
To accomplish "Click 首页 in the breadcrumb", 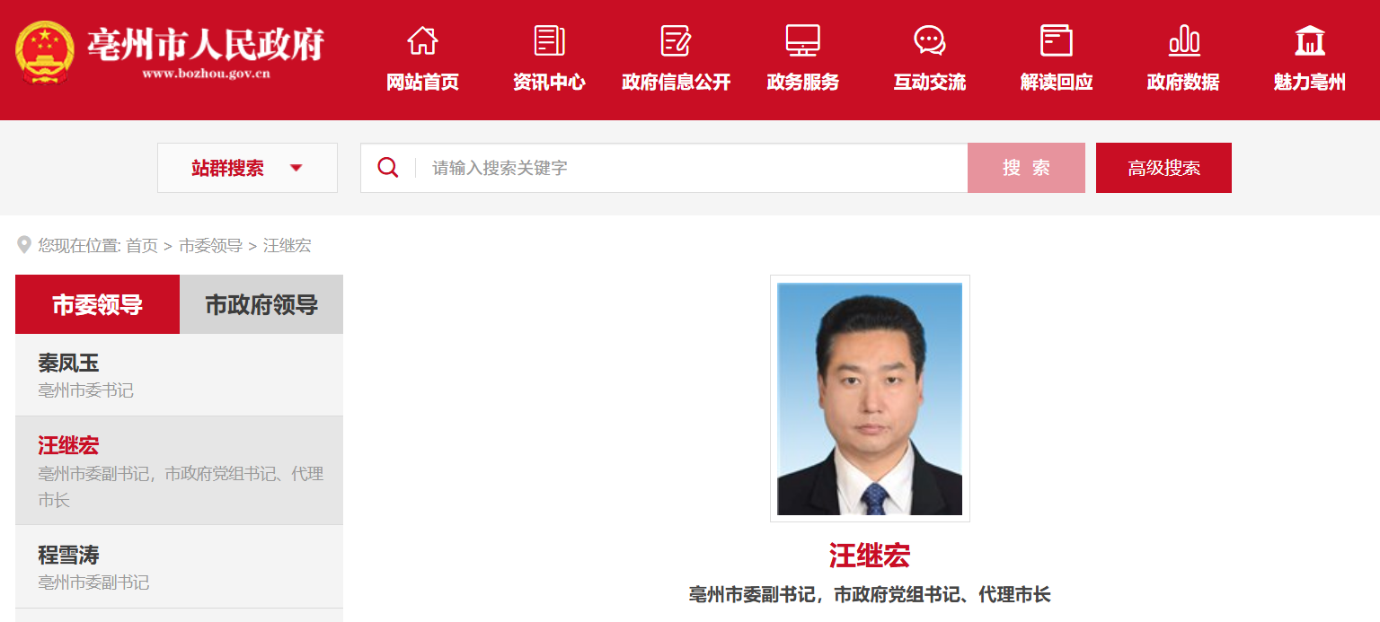I will pos(141,246).
